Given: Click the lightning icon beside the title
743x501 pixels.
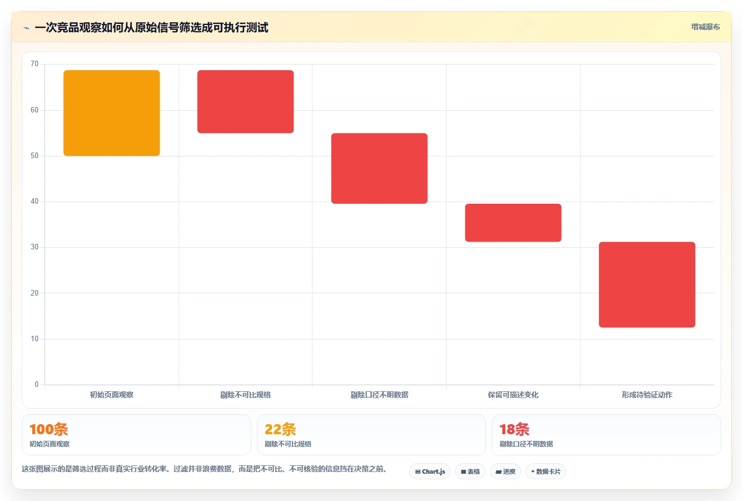Looking at the screenshot, I should [26, 28].
